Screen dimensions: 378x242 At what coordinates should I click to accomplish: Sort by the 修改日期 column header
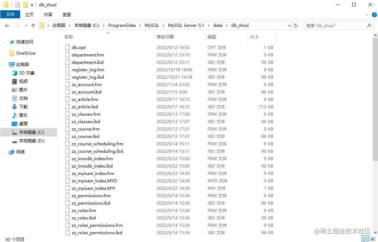click(165, 37)
